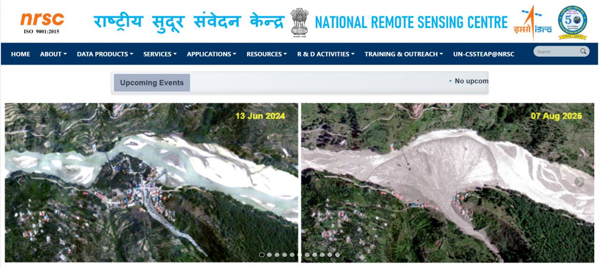Viewport: 599px width, 268px height.
Task: Jump to the last carousel indicator dot
Action: point(337,255)
